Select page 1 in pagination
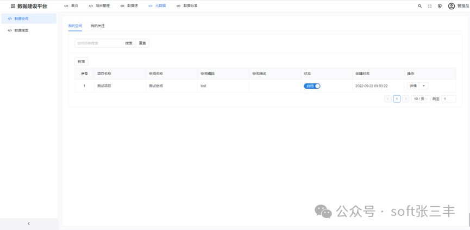This screenshot has width=470, height=230. [x=397, y=99]
